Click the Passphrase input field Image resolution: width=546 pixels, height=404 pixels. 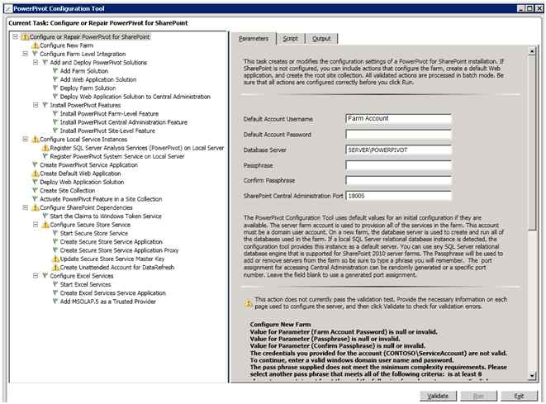coord(398,165)
